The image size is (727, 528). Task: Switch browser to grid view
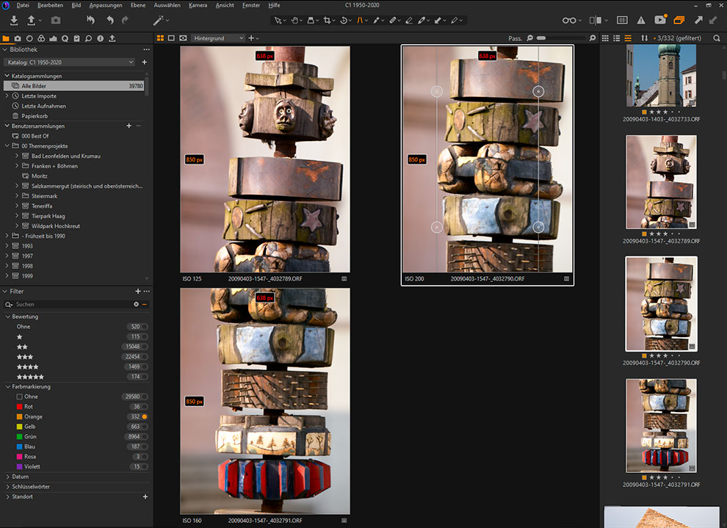point(606,38)
